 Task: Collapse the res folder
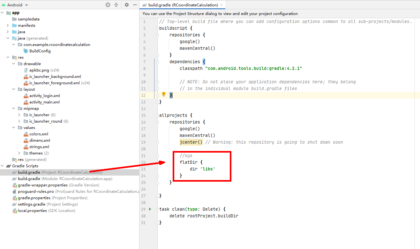tap(8, 57)
